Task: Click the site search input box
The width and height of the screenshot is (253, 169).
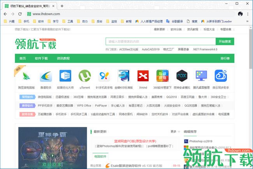Action: (x=160, y=41)
